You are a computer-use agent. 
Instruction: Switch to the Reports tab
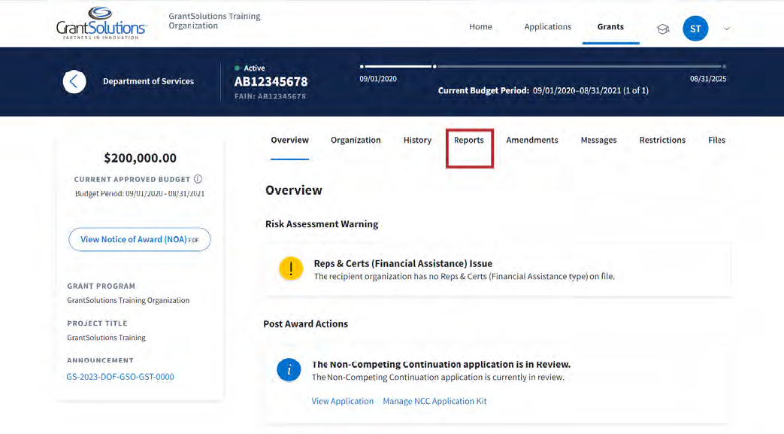[x=469, y=141]
